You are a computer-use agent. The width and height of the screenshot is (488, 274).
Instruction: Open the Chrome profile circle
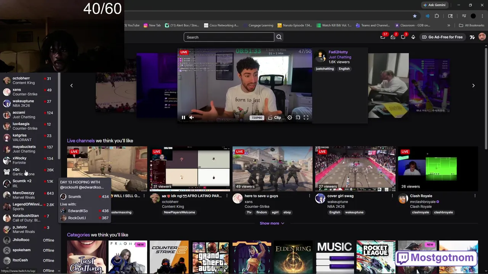coord(473,16)
